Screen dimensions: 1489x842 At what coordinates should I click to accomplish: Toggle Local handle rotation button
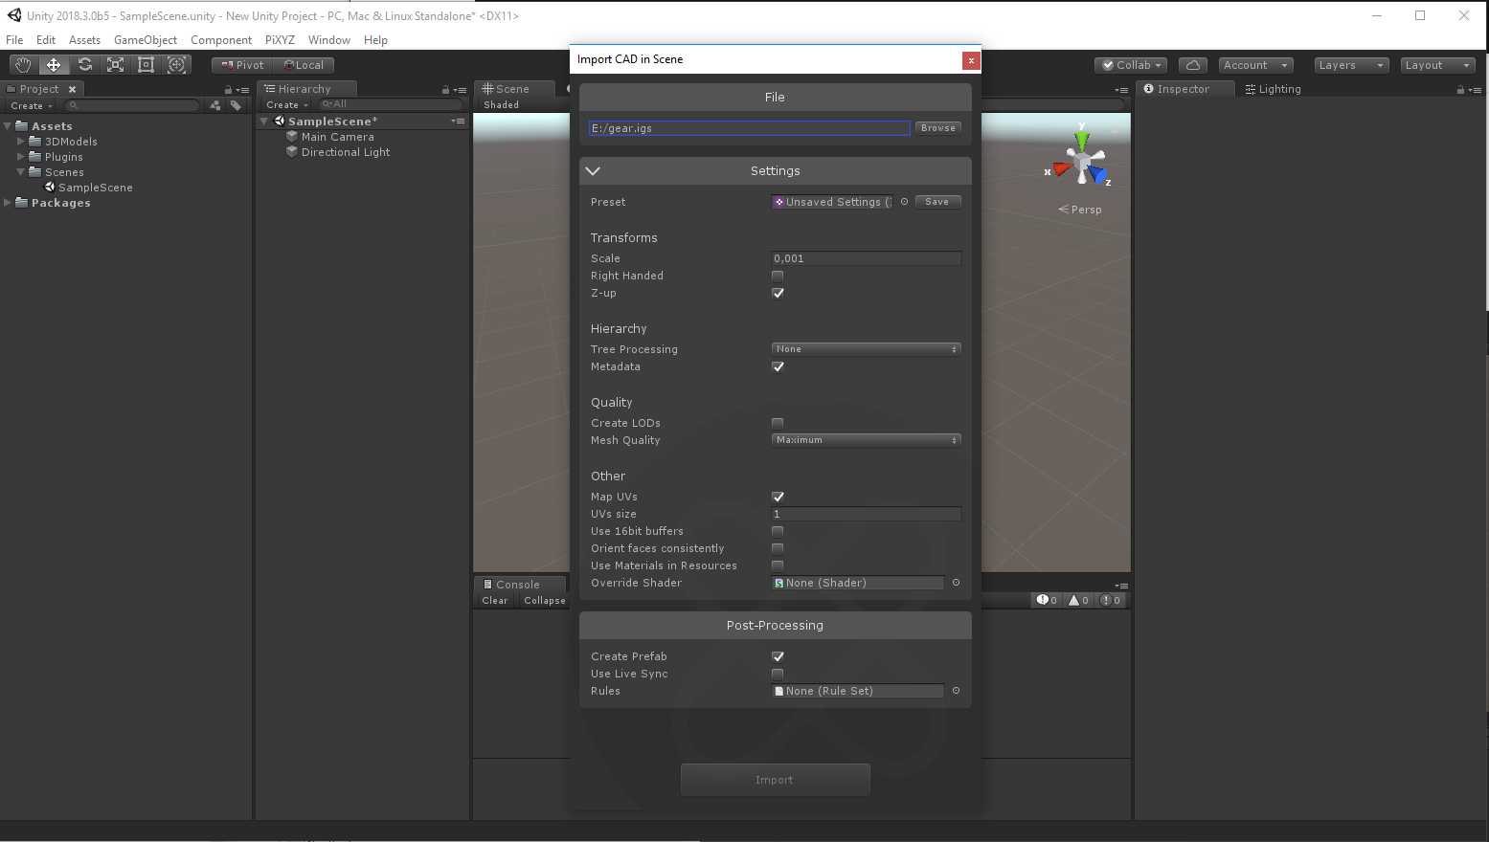304,65
